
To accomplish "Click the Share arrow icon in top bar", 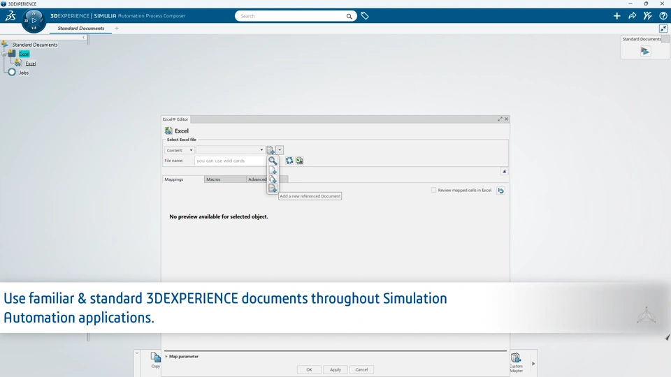I will [632, 16].
